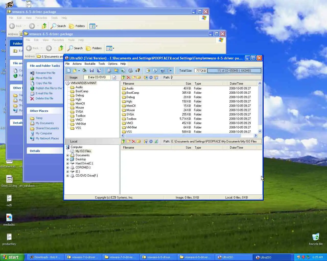Click the CD capacity usage bar in UltraISO

click(234, 71)
